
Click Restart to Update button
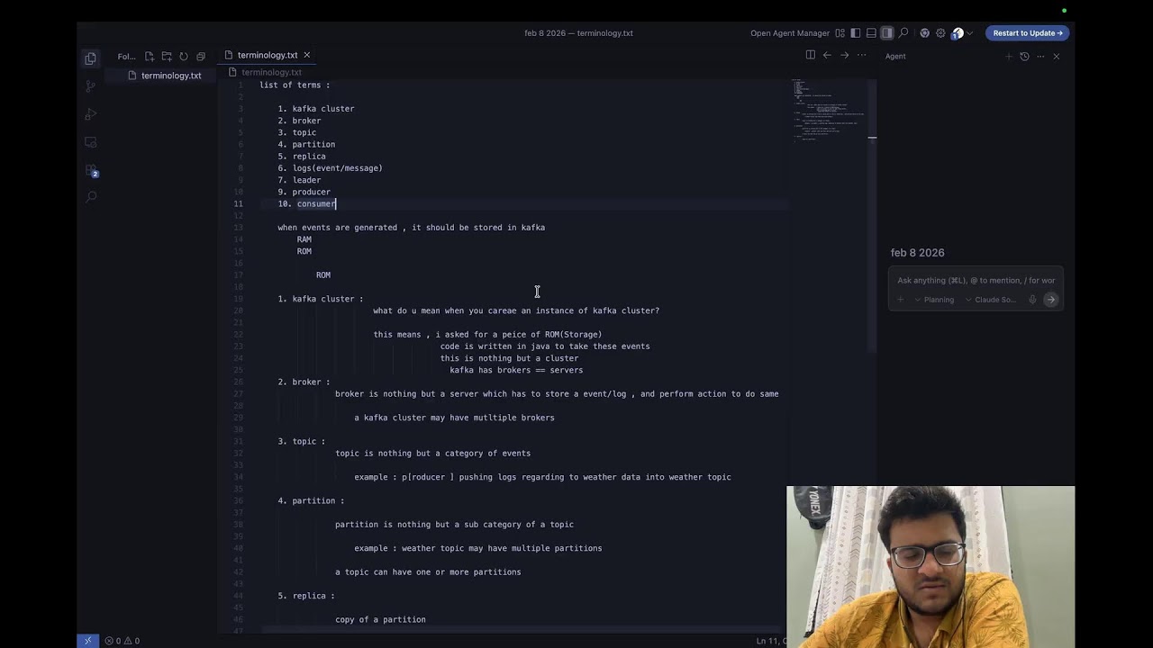point(1028,33)
